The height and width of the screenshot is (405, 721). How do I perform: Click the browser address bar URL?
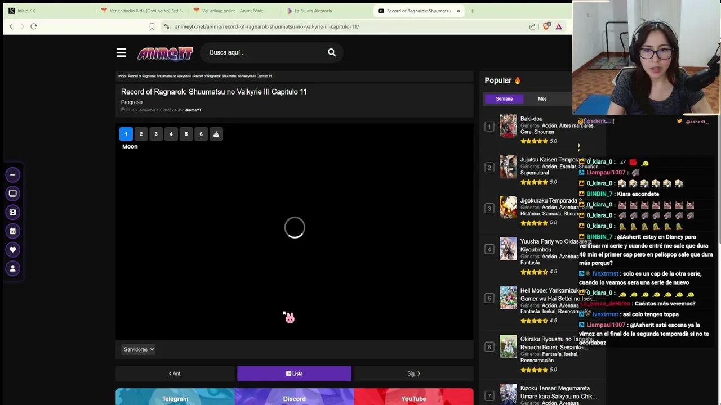266,26
